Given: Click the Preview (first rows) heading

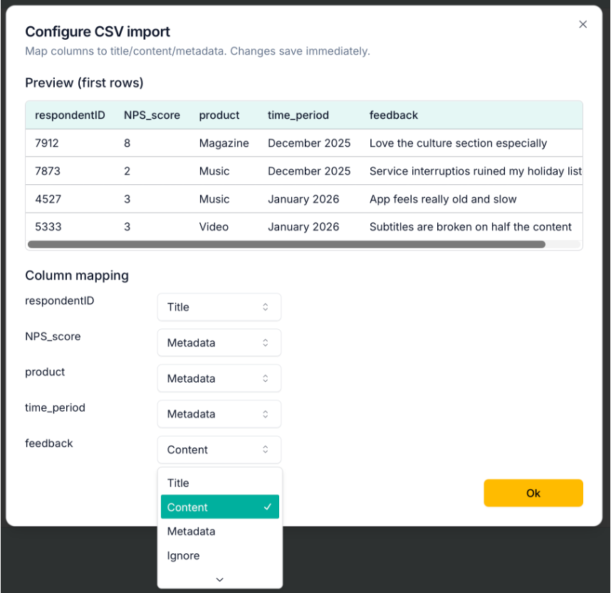Looking at the screenshot, I should [x=83, y=82].
